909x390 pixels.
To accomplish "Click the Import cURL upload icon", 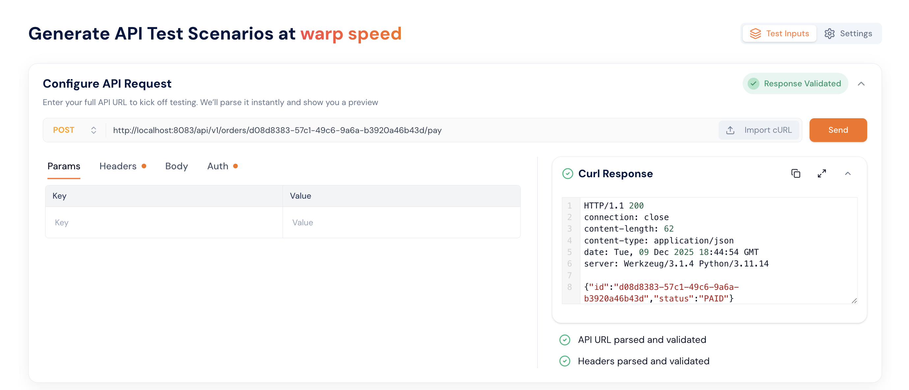I will [x=730, y=130].
